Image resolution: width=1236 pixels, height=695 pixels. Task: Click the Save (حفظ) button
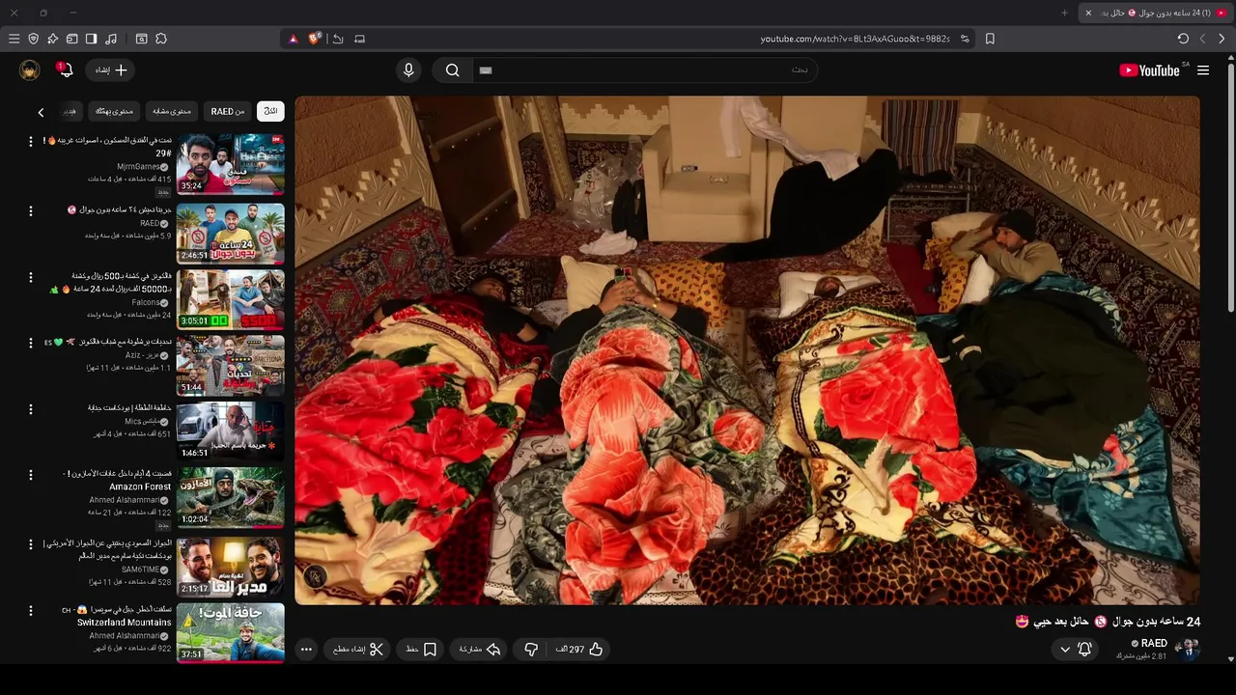point(421,650)
